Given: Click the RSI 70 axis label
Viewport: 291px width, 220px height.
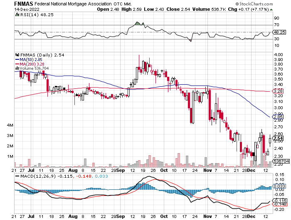Looking at the screenshot, I should click(276, 24).
